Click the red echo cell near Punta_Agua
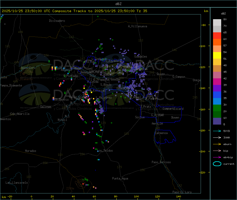This screenshot has height=200, width=237. point(83,184)
